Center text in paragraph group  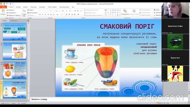[x=69, y=15]
